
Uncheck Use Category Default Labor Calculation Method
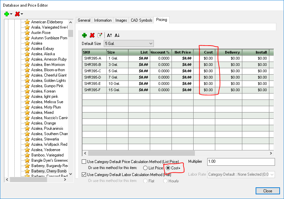[x=84, y=174]
